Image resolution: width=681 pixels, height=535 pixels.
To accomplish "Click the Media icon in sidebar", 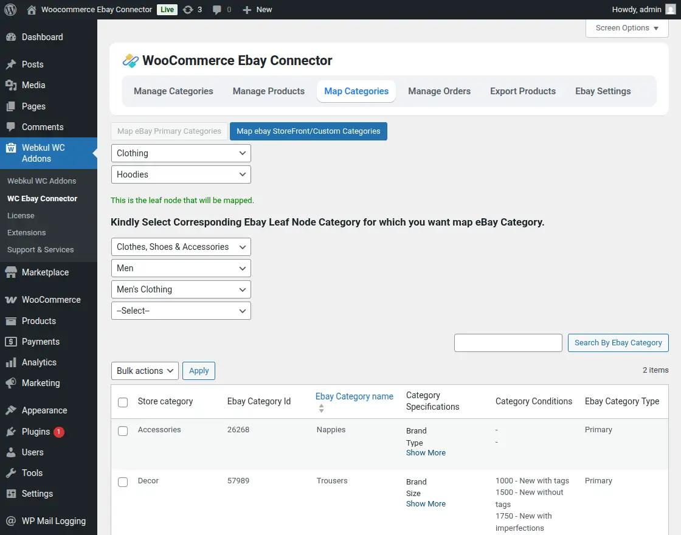I will (11, 85).
